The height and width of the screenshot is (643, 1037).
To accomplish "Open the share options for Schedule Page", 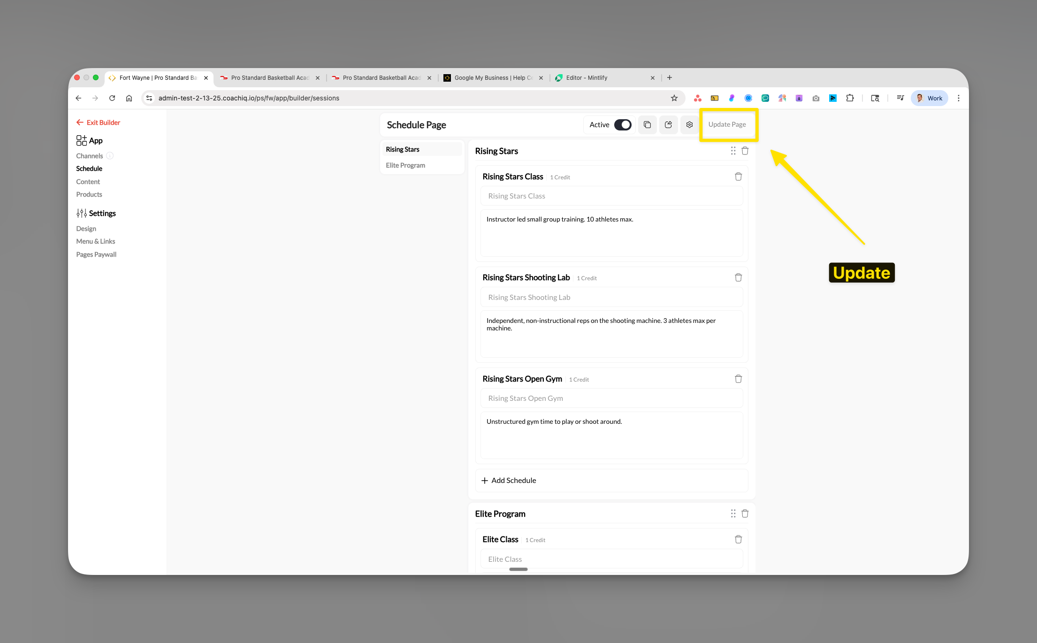I will [x=668, y=124].
